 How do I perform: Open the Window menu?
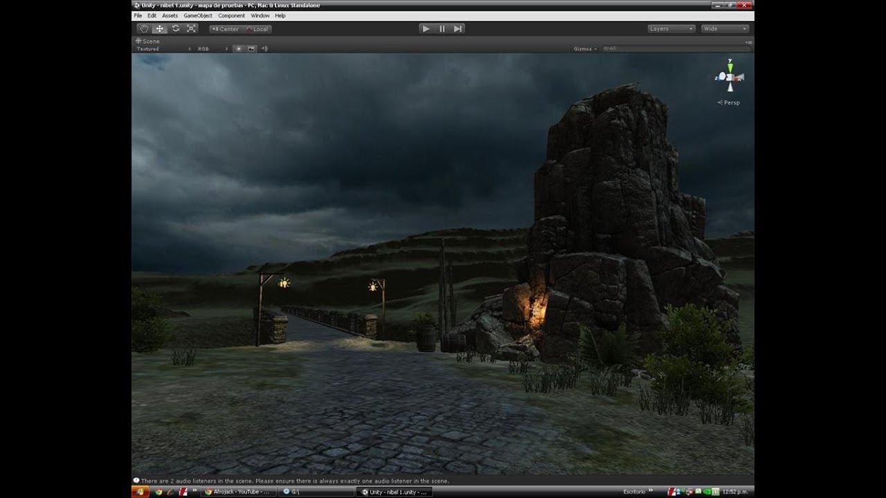260,15
